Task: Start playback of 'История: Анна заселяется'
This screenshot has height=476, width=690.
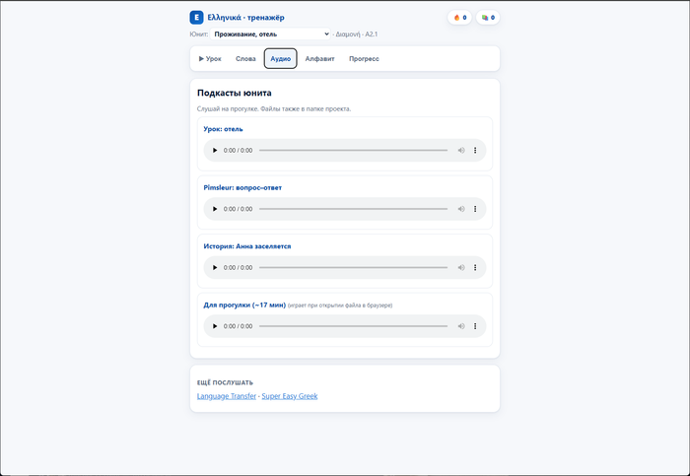Action: [x=215, y=267]
